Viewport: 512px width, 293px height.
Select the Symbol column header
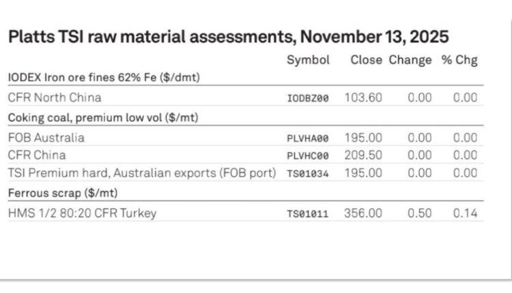pyautogui.click(x=308, y=60)
